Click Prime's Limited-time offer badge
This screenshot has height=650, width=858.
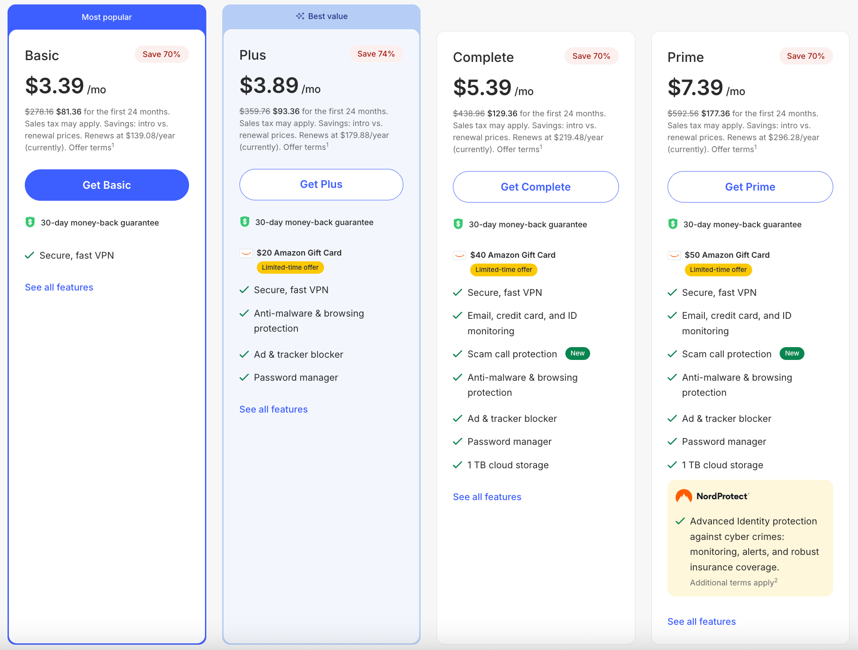point(718,270)
